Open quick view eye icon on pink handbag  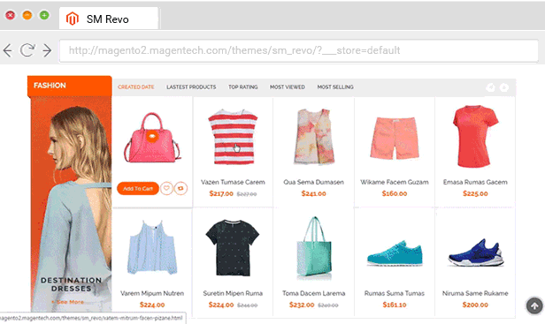pyautogui.click(x=152, y=137)
